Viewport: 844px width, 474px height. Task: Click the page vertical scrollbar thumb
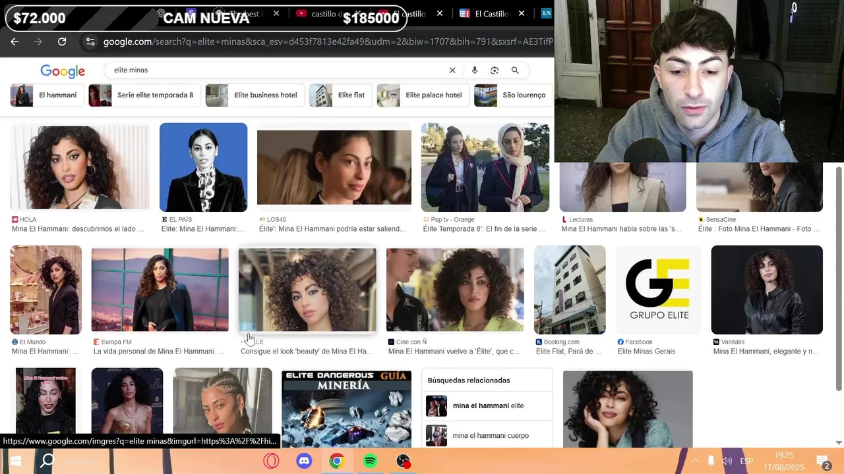point(839,279)
